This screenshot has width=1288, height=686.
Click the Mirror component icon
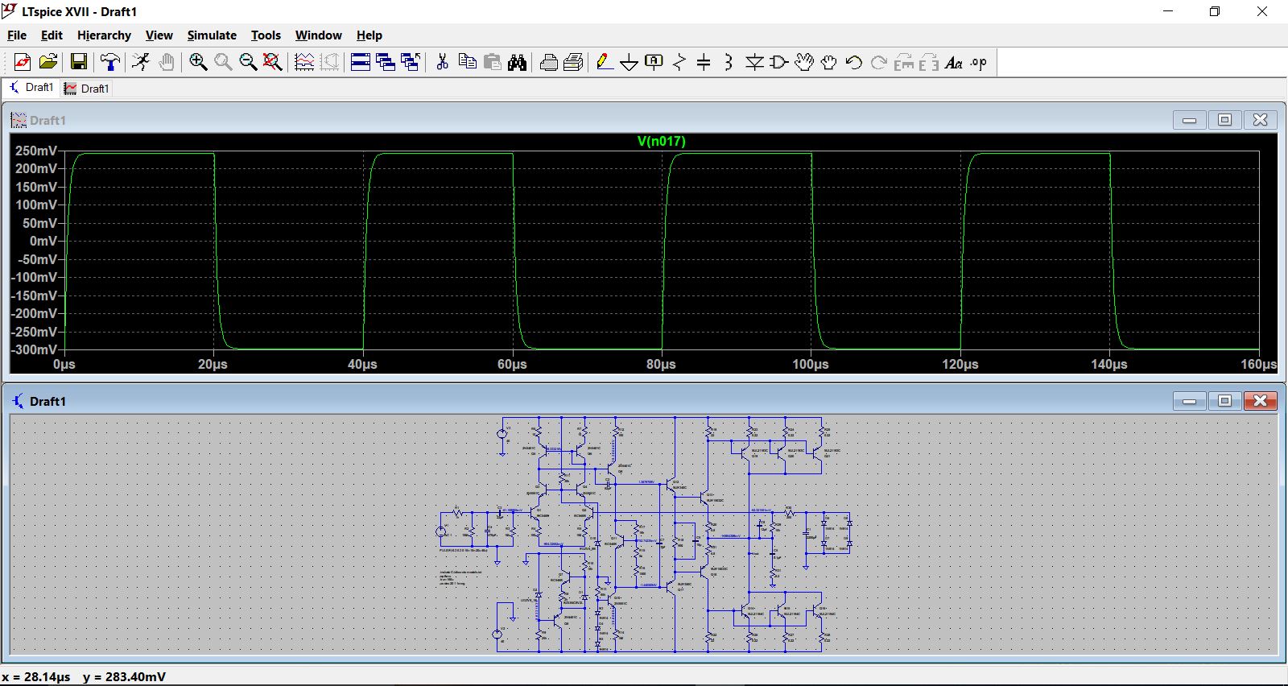tap(929, 62)
